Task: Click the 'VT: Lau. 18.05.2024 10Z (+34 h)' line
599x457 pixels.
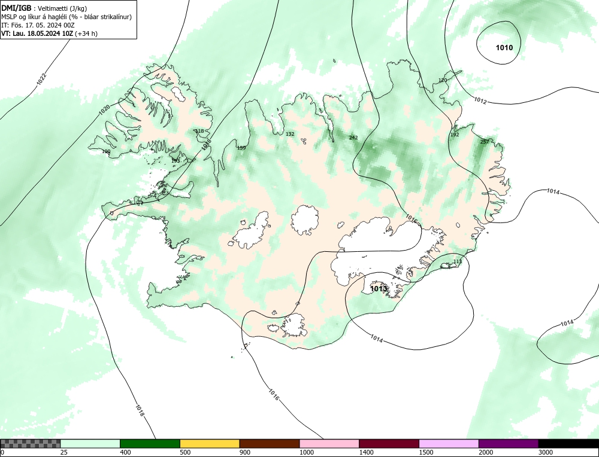Action: click(49, 33)
